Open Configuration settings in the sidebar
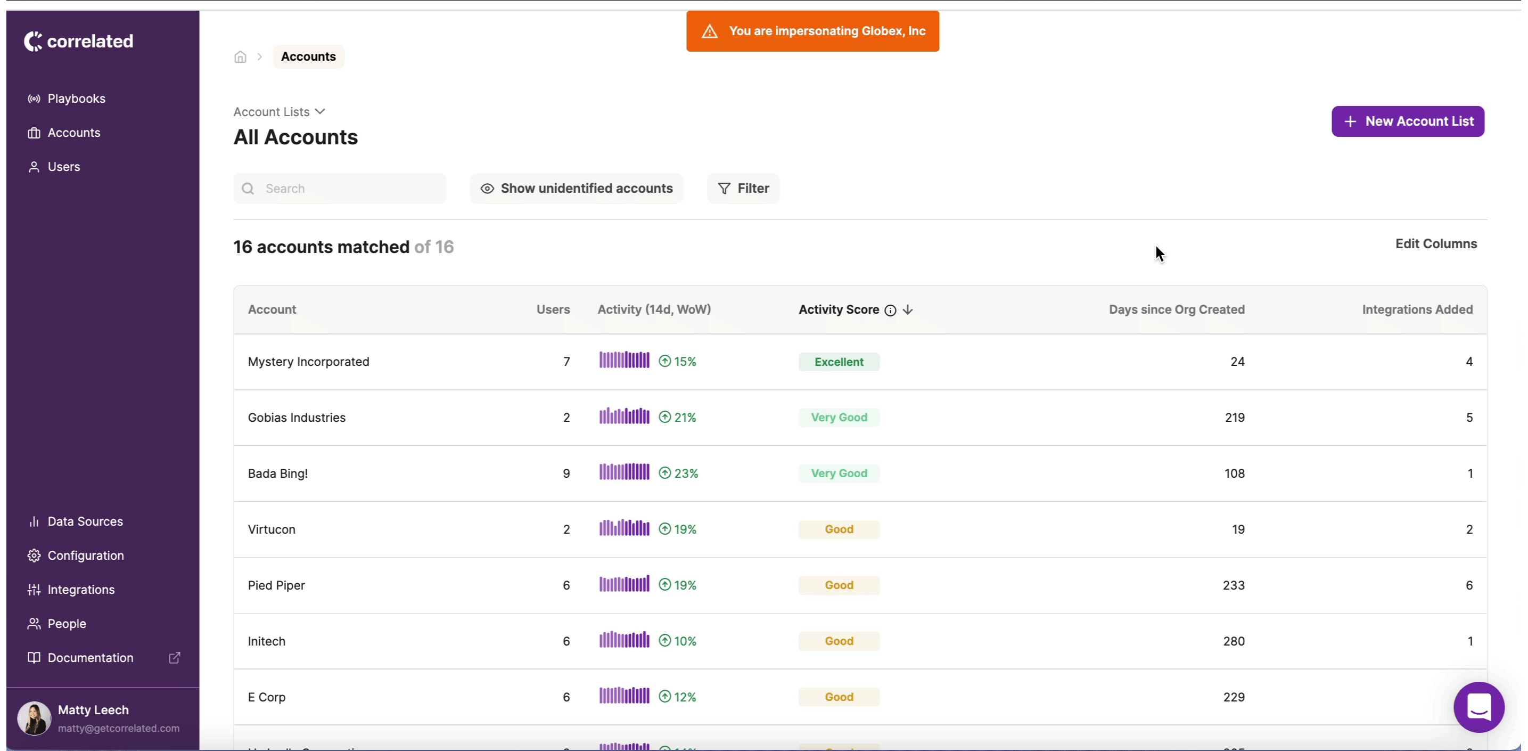The height and width of the screenshot is (751, 1528). (x=85, y=555)
